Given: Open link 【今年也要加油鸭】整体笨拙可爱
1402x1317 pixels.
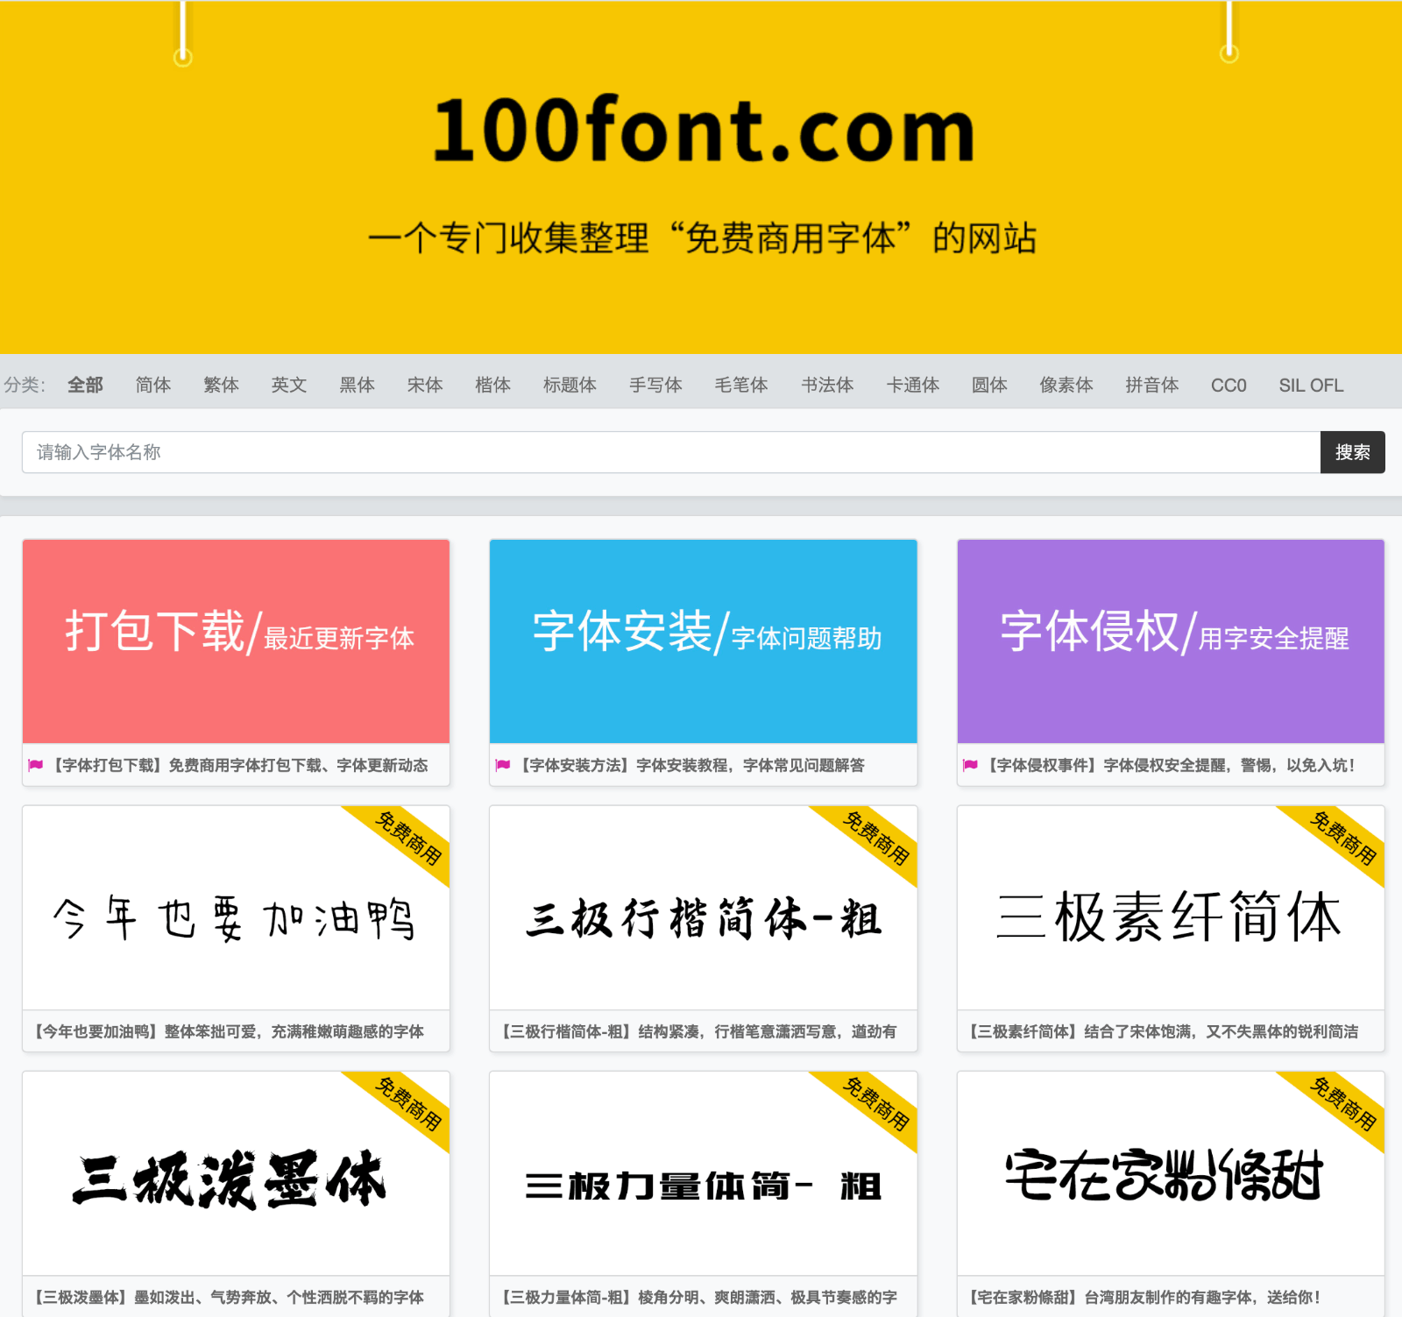Looking at the screenshot, I should pos(229,1031).
